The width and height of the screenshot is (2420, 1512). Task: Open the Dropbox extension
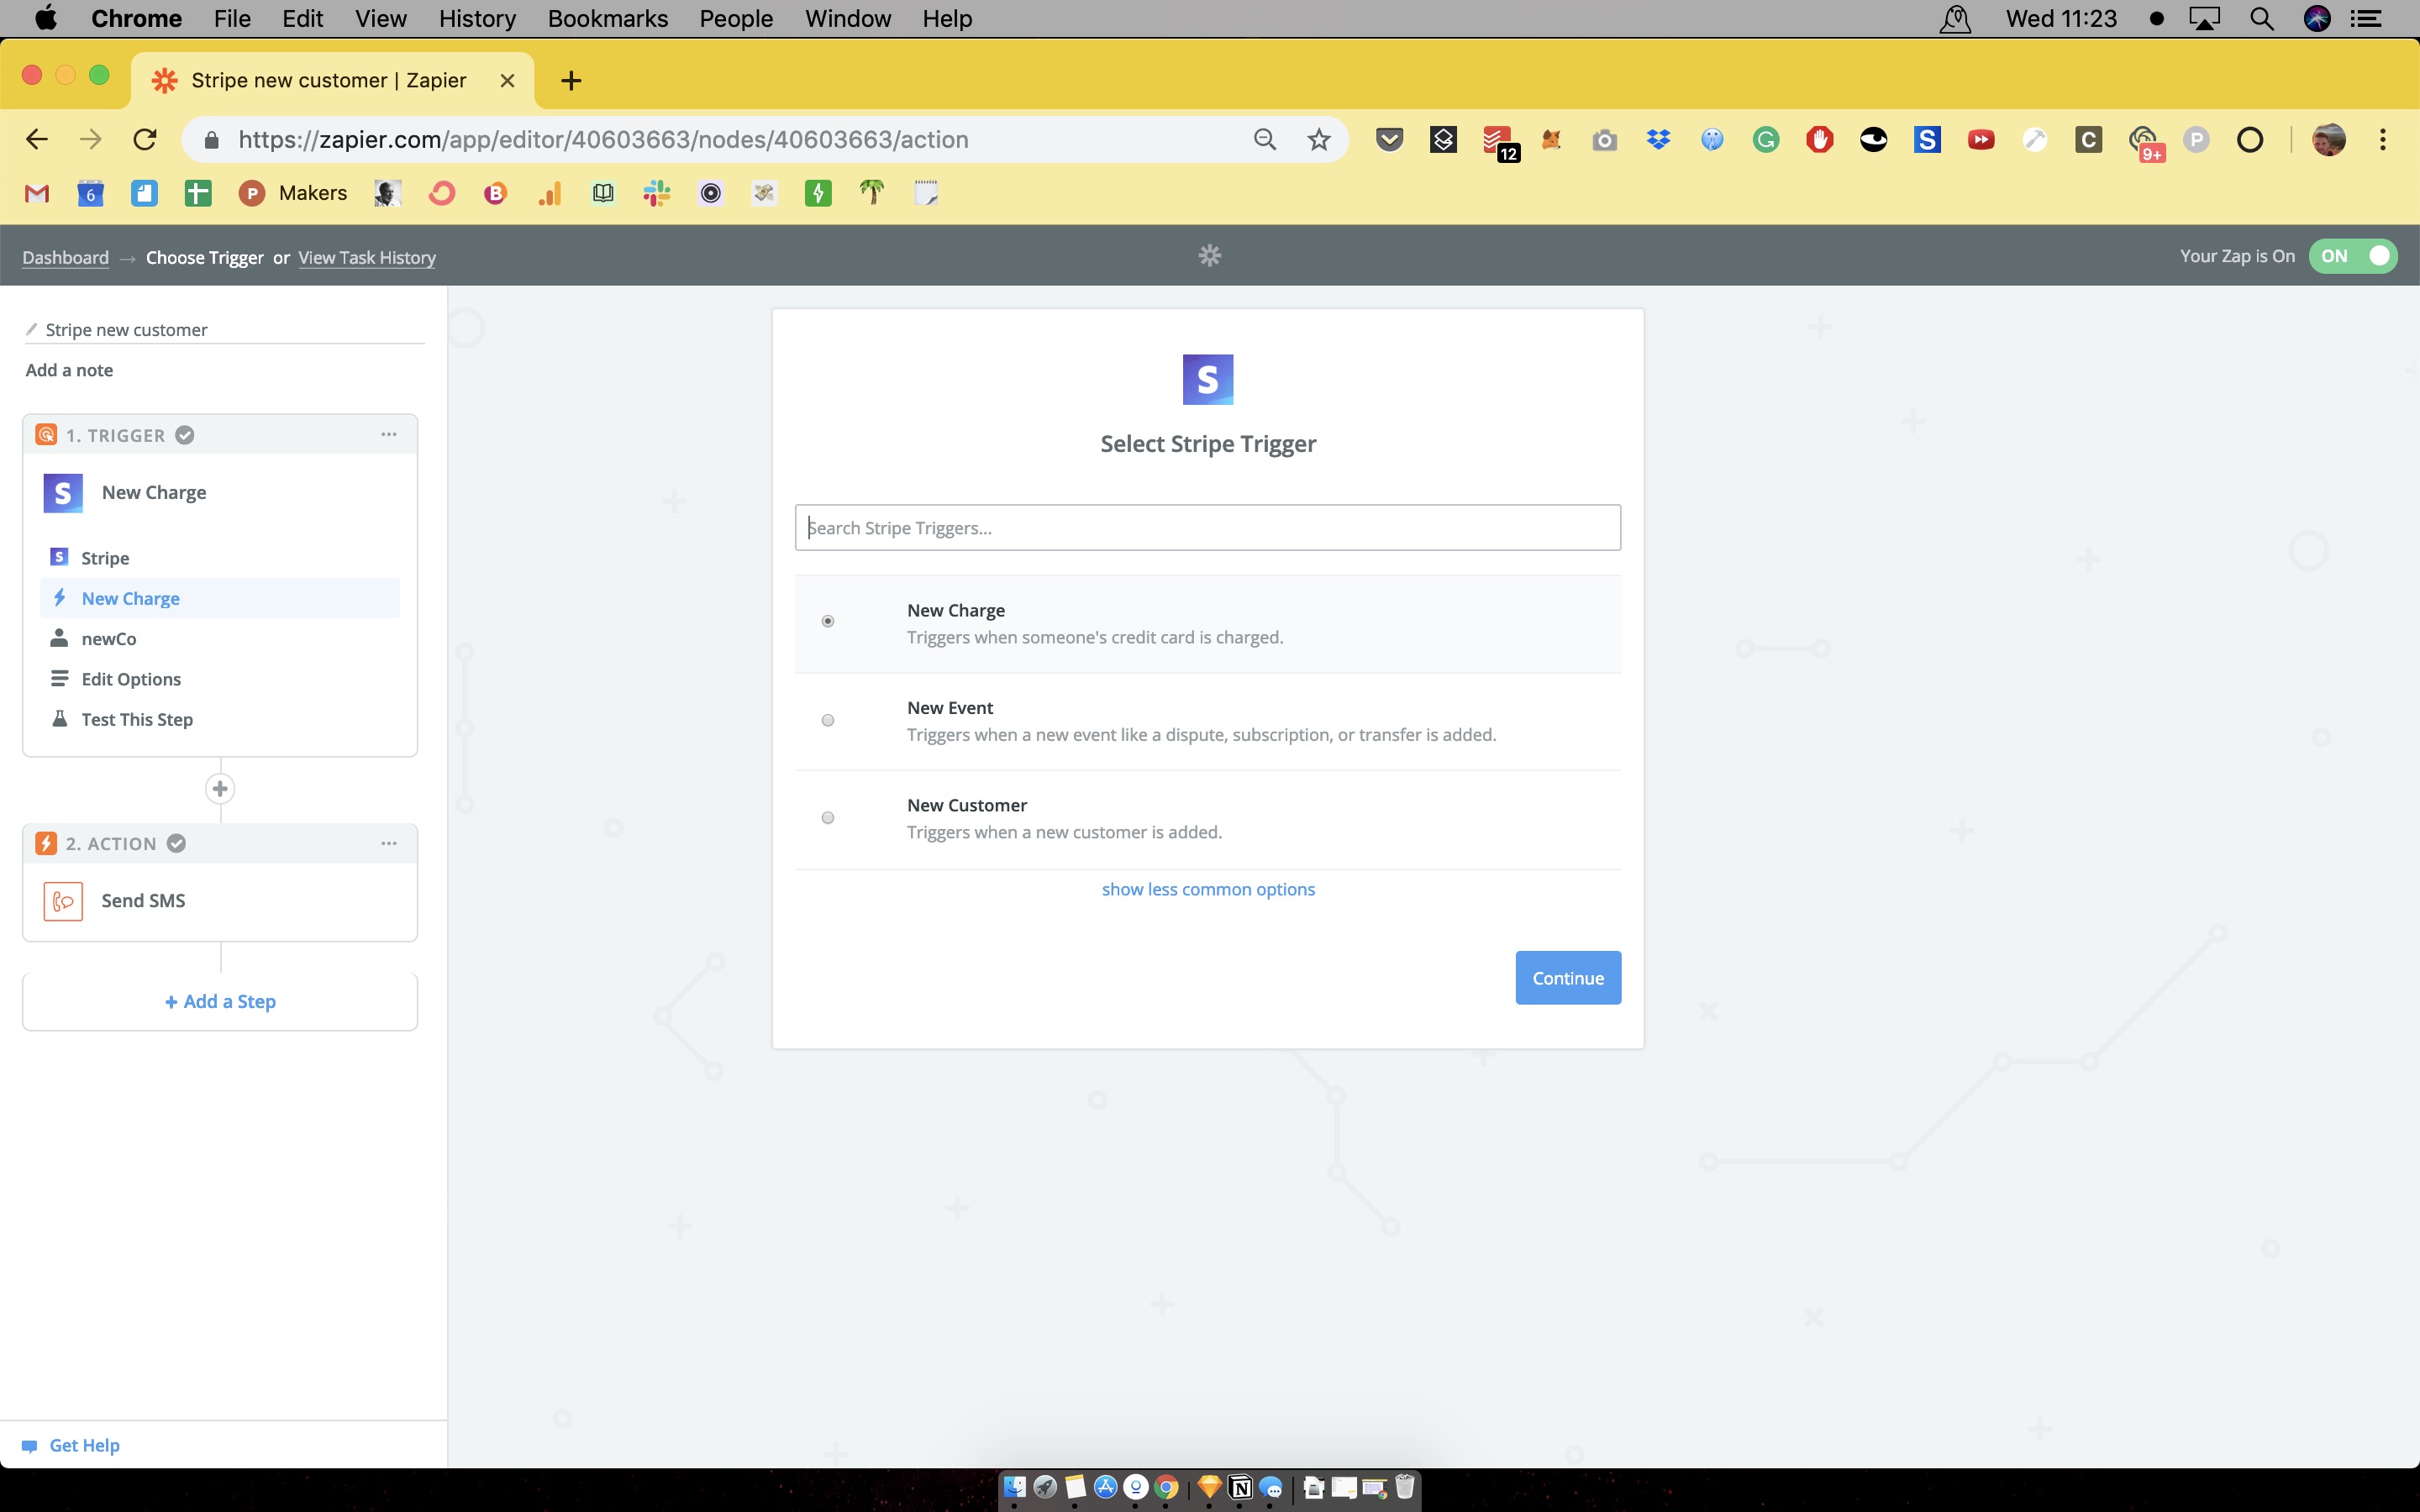click(x=1658, y=139)
